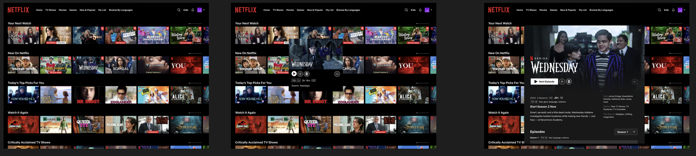This screenshot has height=156, width=696.
Task: Click the Jenna Ortega cast link
Action: (x=614, y=96)
